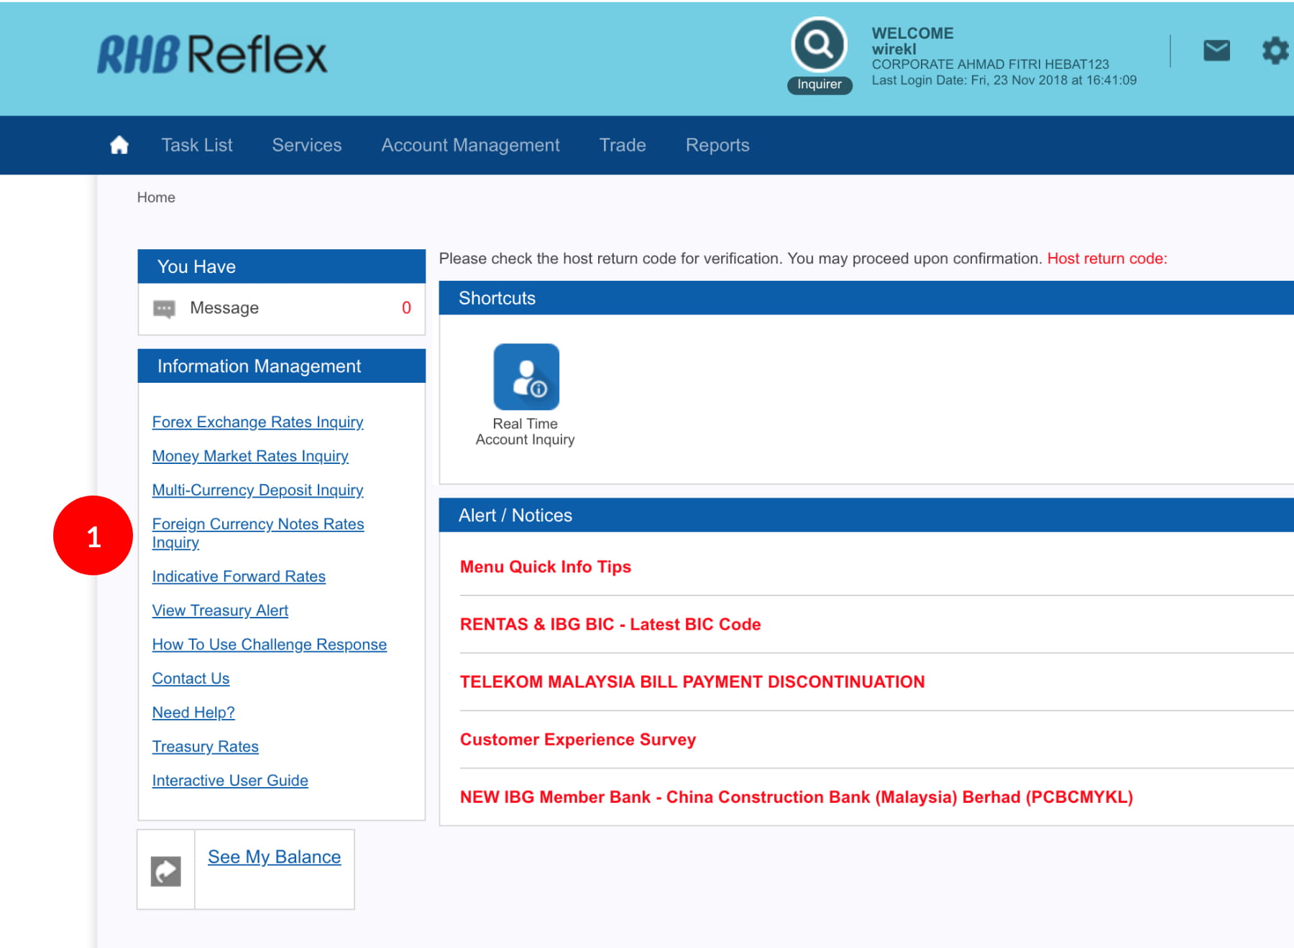Open Money Market Rates Inquiry link
The width and height of the screenshot is (1294, 948).
(x=250, y=456)
